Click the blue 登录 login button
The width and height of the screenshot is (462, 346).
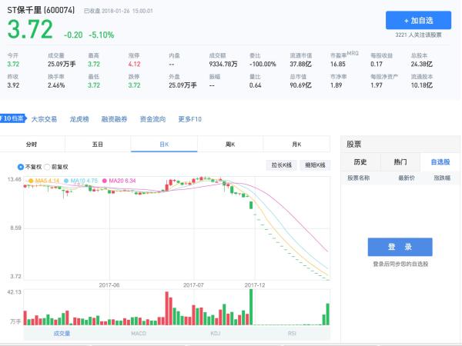tap(400, 247)
